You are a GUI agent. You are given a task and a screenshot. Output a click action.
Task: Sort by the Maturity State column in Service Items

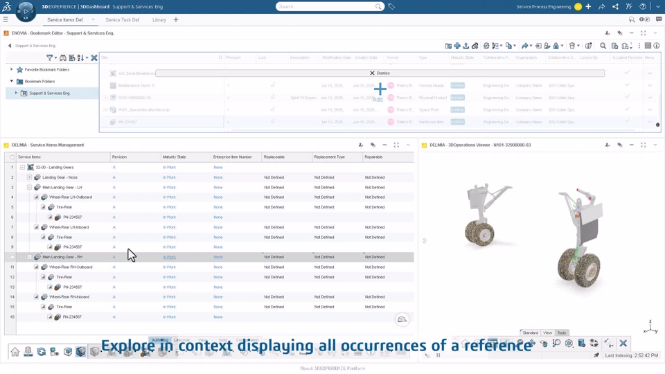[174, 157]
